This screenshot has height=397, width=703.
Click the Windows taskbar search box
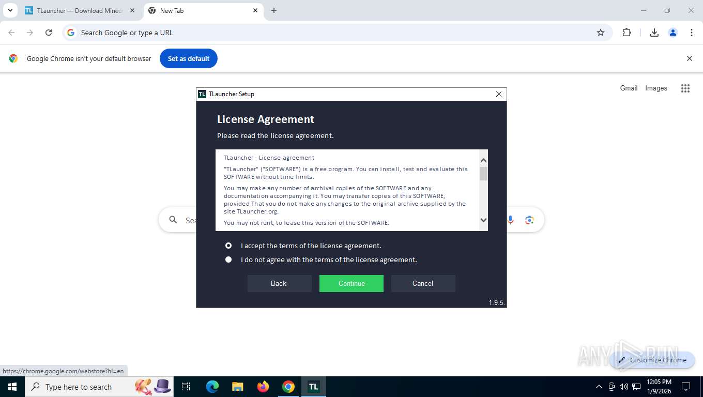100,387
